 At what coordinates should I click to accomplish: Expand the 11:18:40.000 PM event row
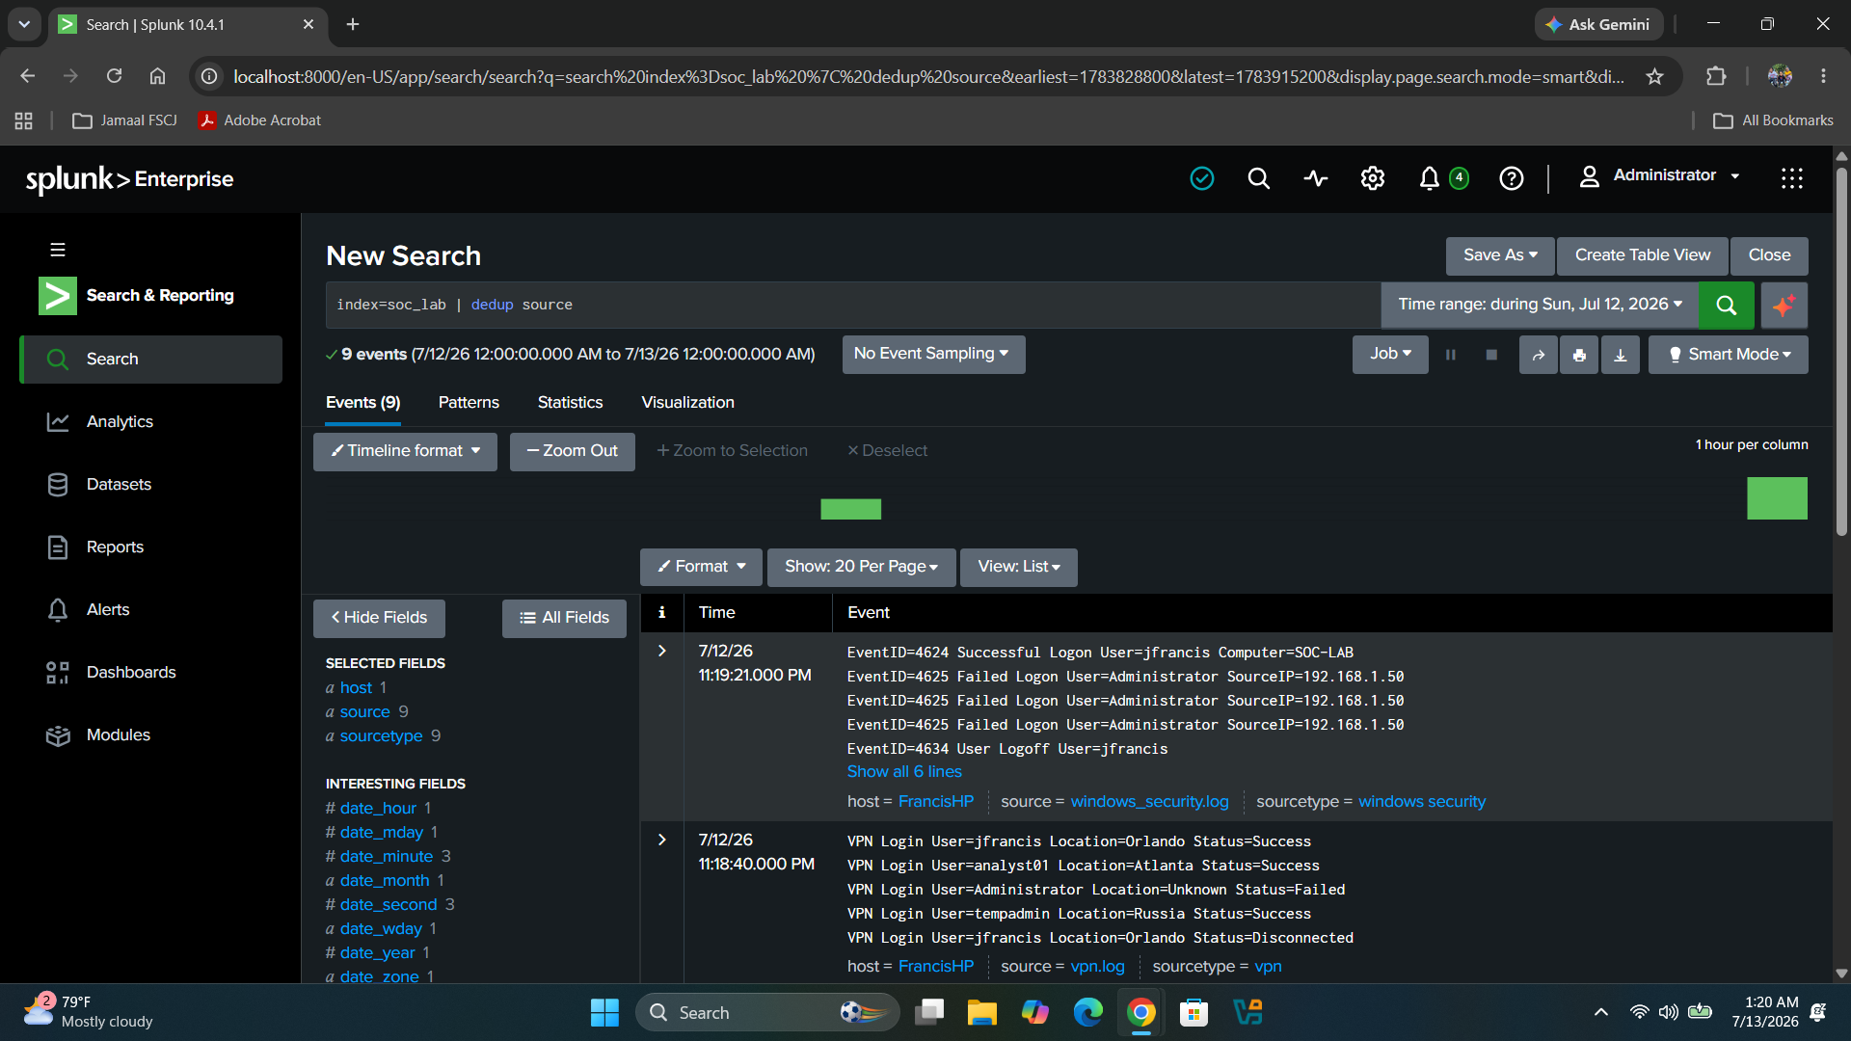click(662, 840)
